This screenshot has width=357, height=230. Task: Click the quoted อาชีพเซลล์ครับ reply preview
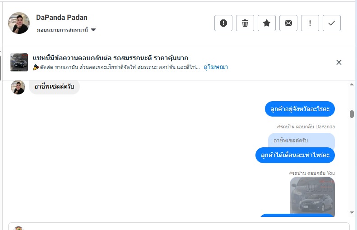point(301,141)
